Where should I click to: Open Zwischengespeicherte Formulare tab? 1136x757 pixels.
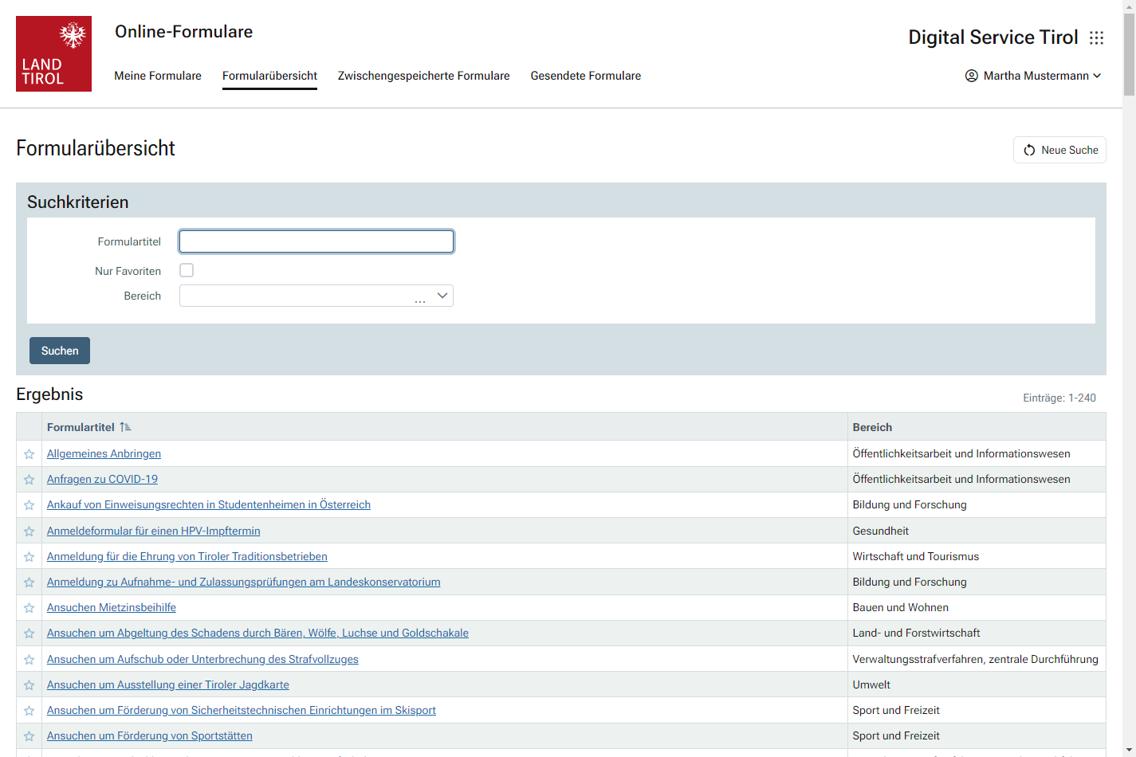[423, 76]
